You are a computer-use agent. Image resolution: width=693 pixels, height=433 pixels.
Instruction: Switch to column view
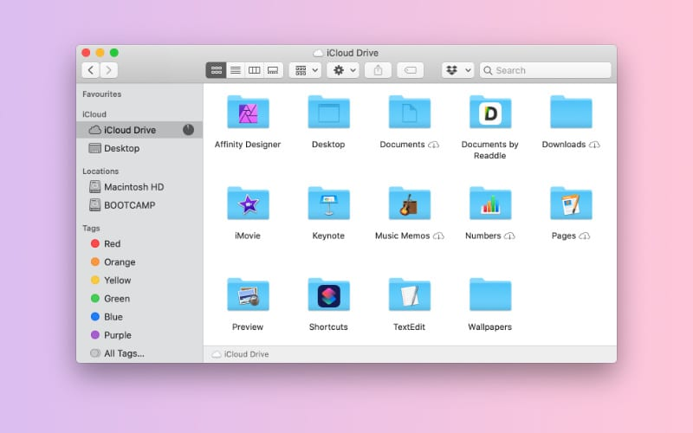click(254, 70)
